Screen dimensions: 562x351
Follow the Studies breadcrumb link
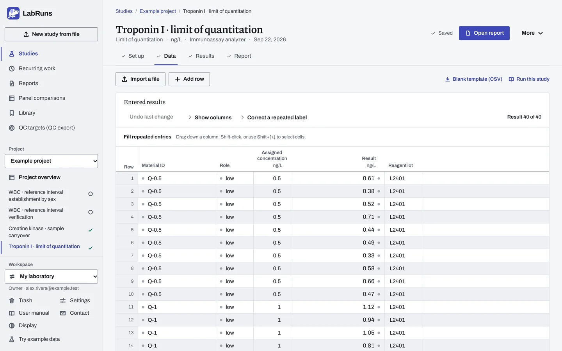(124, 11)
